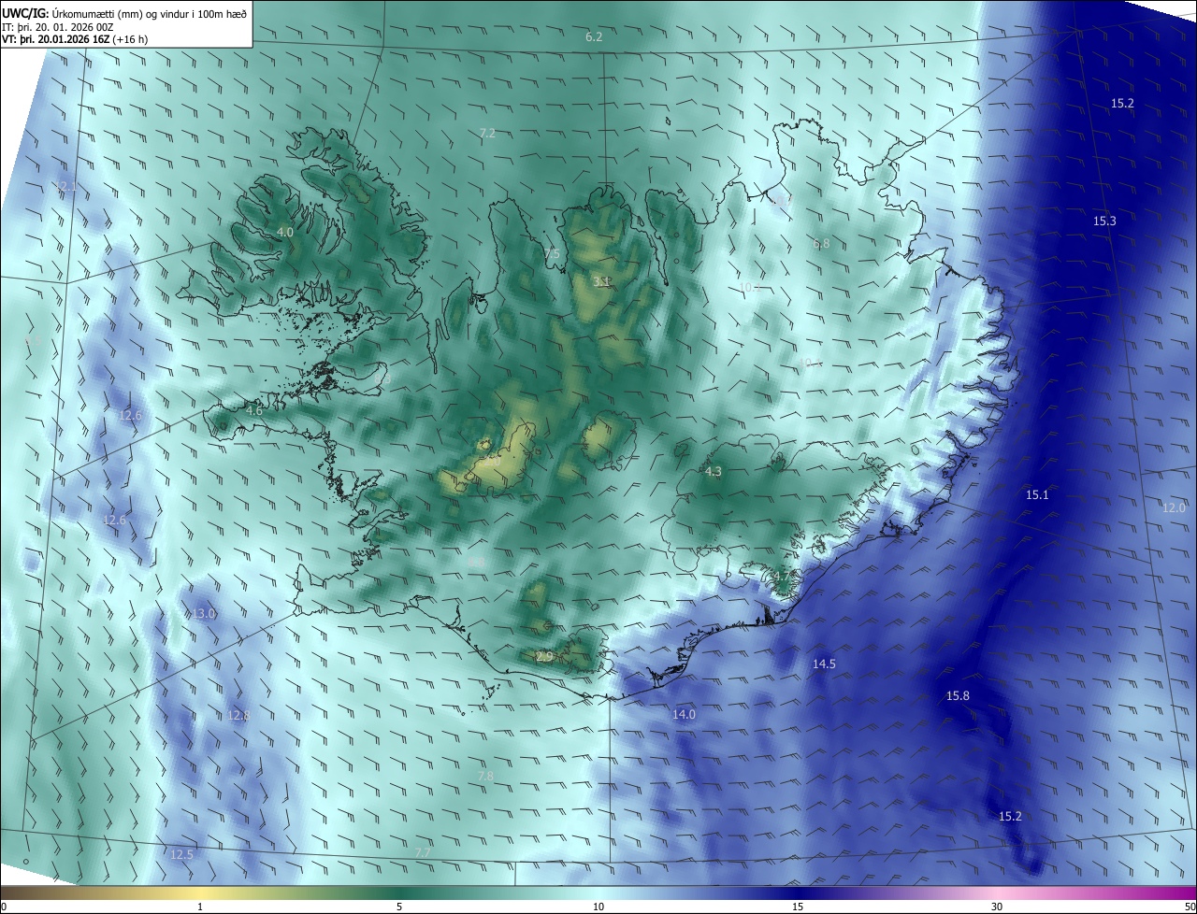Screen dimensions: 1197x914
Task: Click the 3.1 value label on the map
Action: (x=601, y=281)
